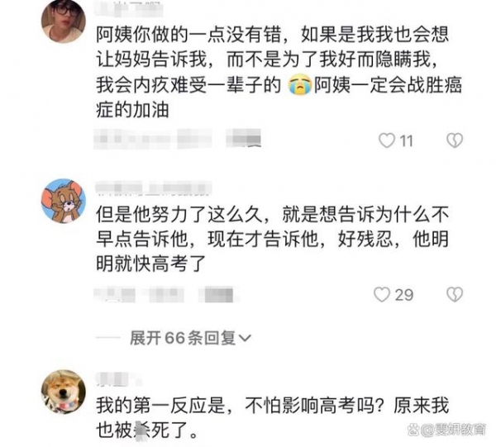
Task: Select the comment starting 但是他努力了这么久
Action: [272, 239]
